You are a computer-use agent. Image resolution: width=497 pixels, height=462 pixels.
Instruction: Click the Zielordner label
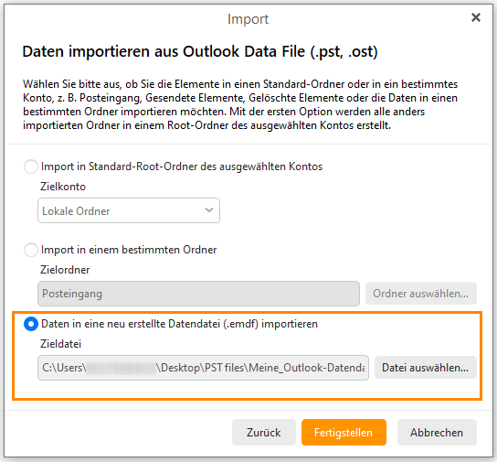pyautogui.click(x=65, y=270)
